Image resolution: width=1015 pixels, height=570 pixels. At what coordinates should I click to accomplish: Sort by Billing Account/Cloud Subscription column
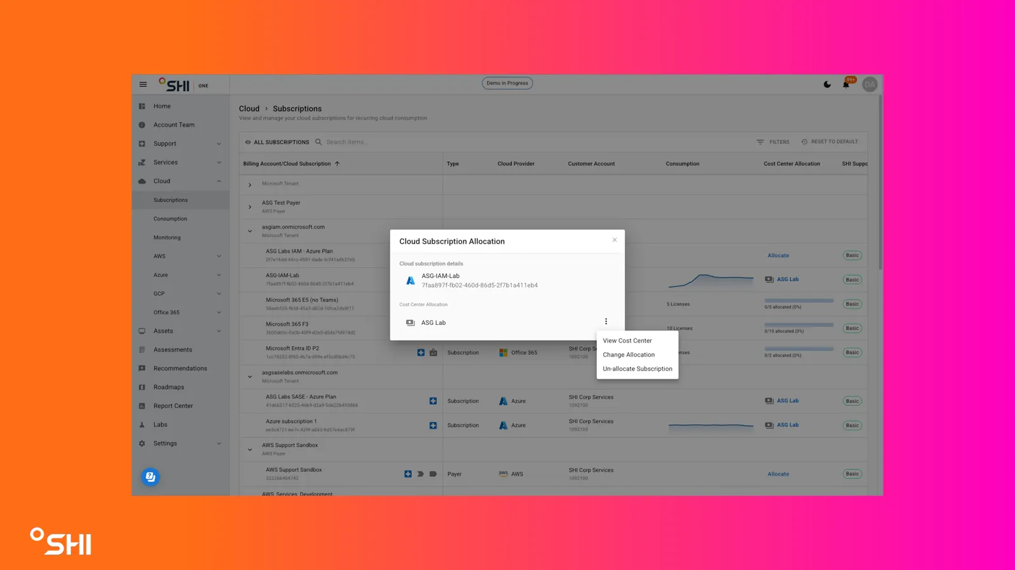coord(291,163)
